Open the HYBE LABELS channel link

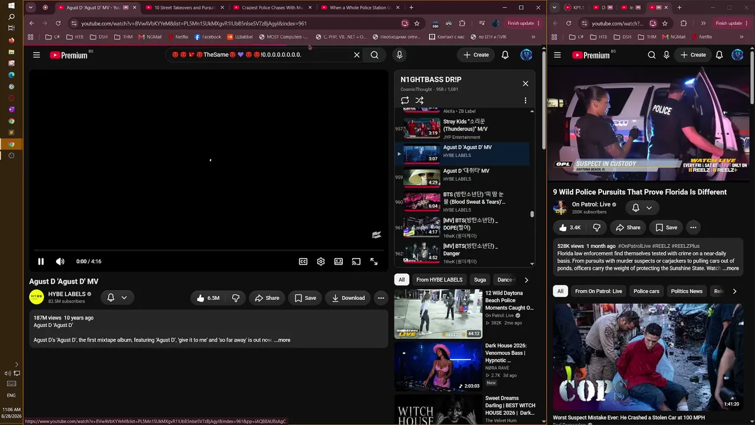pyautogui.click(x=67, y=294)
